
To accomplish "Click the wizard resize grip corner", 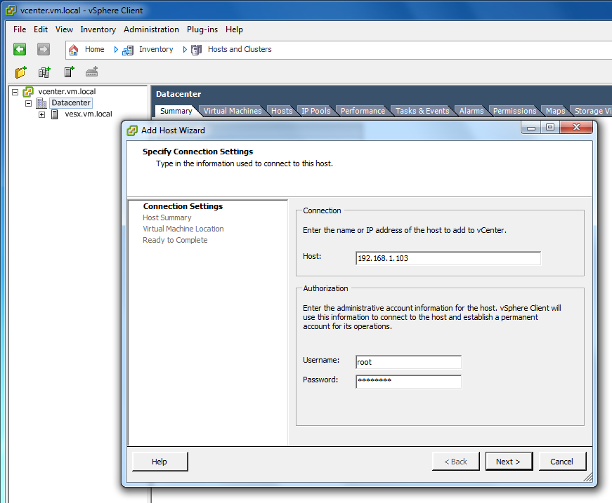I will pos(588,477).
